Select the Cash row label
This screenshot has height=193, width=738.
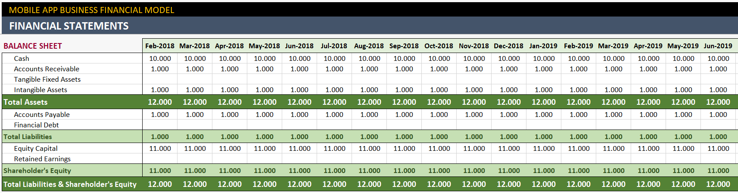coord(21,58)
